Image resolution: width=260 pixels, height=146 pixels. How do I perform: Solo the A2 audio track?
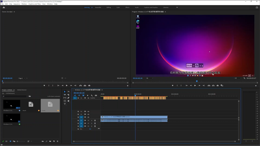pos(92,123)
